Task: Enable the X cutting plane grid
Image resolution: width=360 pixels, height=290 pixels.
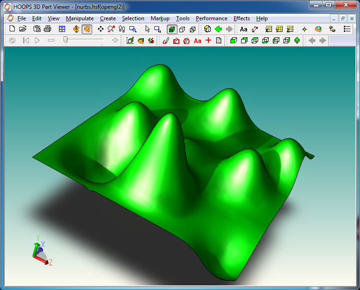Action: coord(268,29)
